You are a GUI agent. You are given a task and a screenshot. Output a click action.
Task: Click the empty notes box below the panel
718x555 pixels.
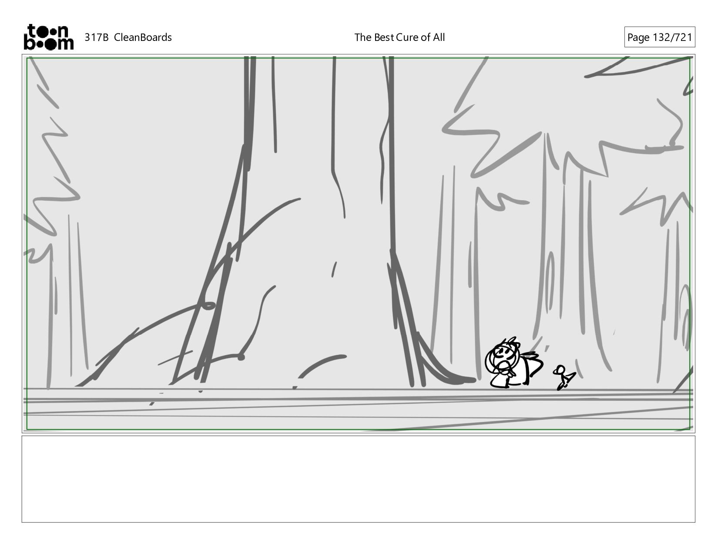[x=359, y=479]
